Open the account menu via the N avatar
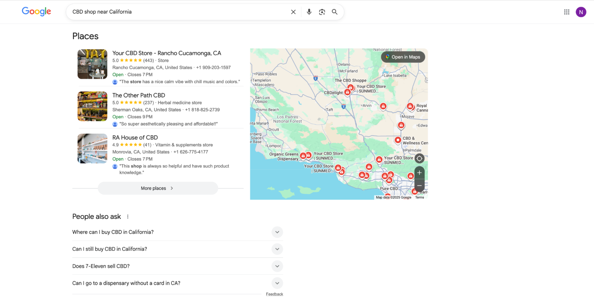This screenshot has height=305, width=594. point(581,12)
